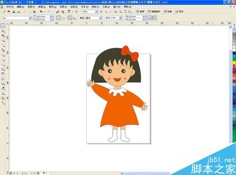Pick the red swatch in the color palette
236x175 pixels.
pos(234,66)
